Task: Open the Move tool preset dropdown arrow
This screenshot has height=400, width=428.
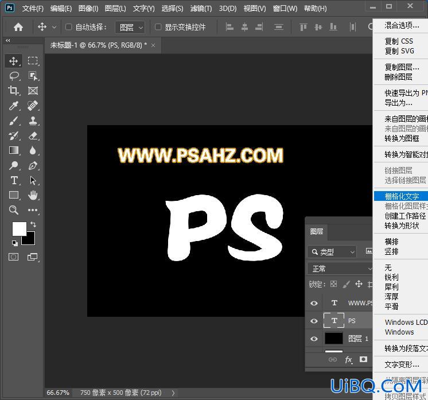Action: pos(54,28)
